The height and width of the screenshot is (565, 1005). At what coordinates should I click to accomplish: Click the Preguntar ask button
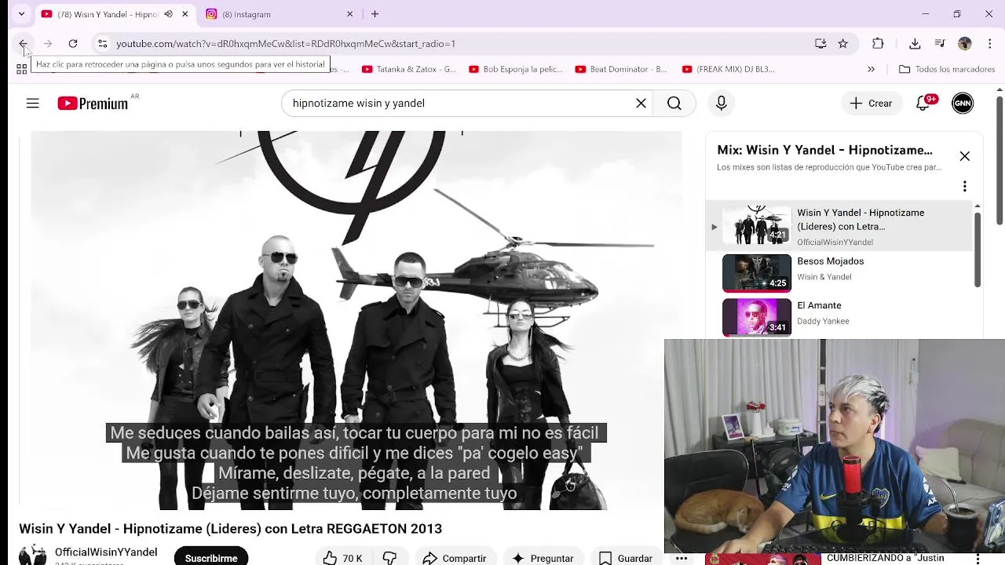click(543, 558)
